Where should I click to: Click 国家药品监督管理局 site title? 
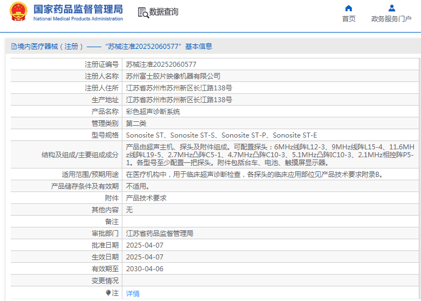pos(78,9)
